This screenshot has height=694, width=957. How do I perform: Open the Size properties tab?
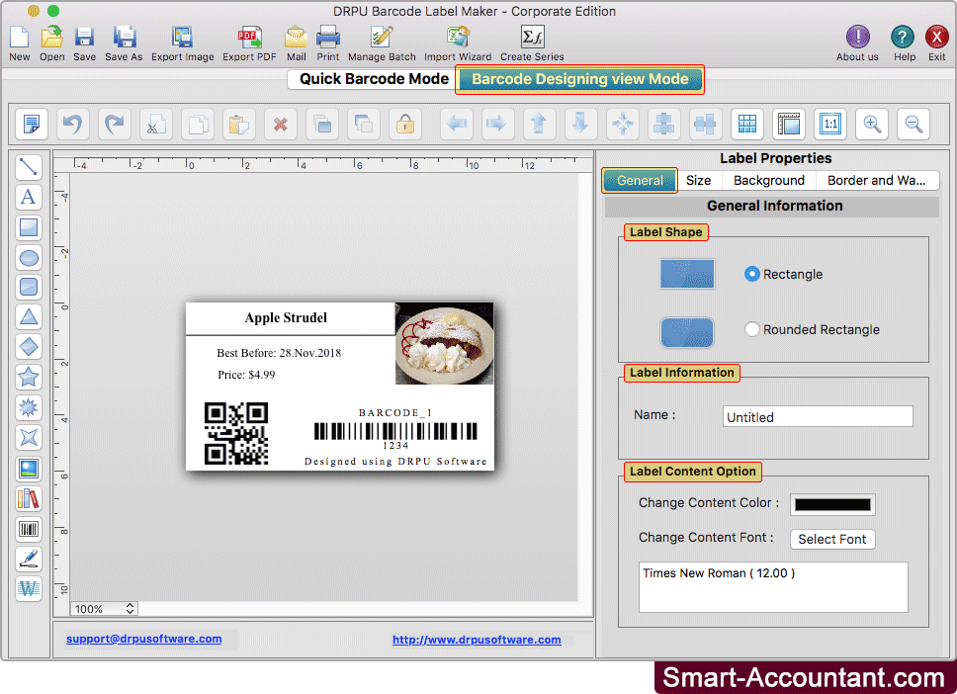[x=698, y=181]
